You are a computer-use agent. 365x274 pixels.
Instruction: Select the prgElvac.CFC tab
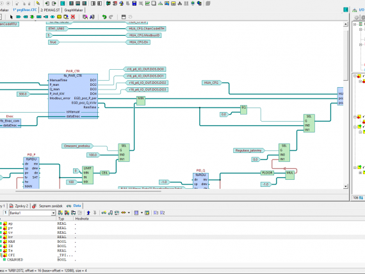(25, 10)
